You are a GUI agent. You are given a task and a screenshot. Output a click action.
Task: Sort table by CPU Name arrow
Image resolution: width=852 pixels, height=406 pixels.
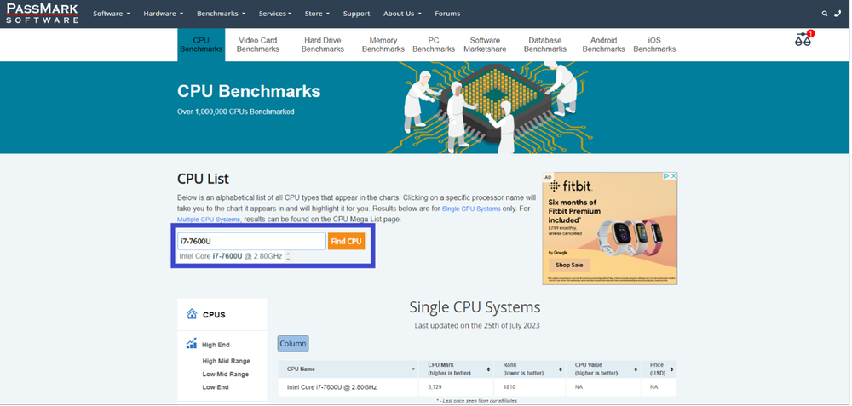413,369
